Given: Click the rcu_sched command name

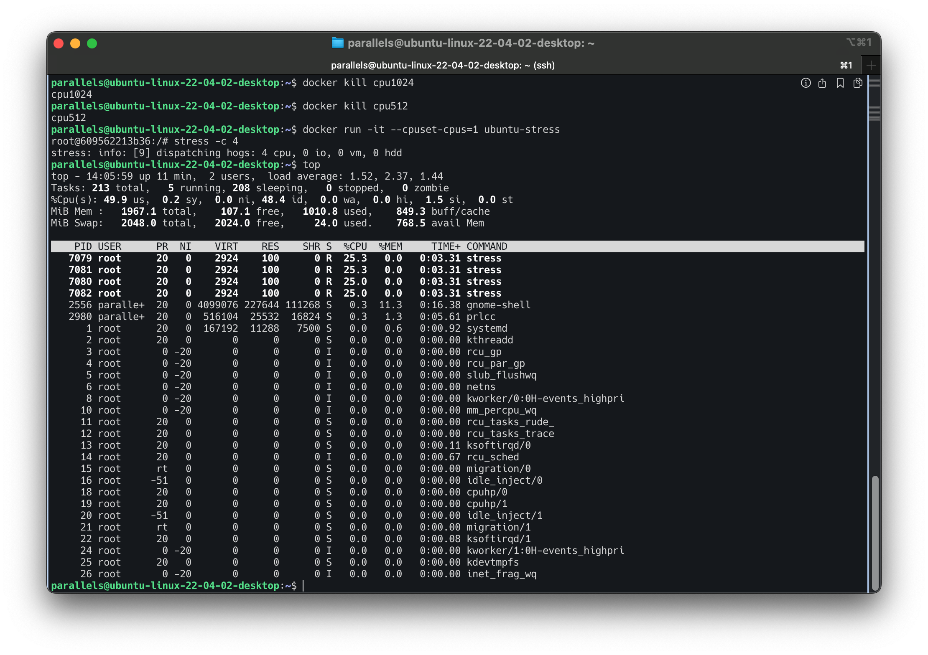Looking at the screenshot, I should 493,457.
